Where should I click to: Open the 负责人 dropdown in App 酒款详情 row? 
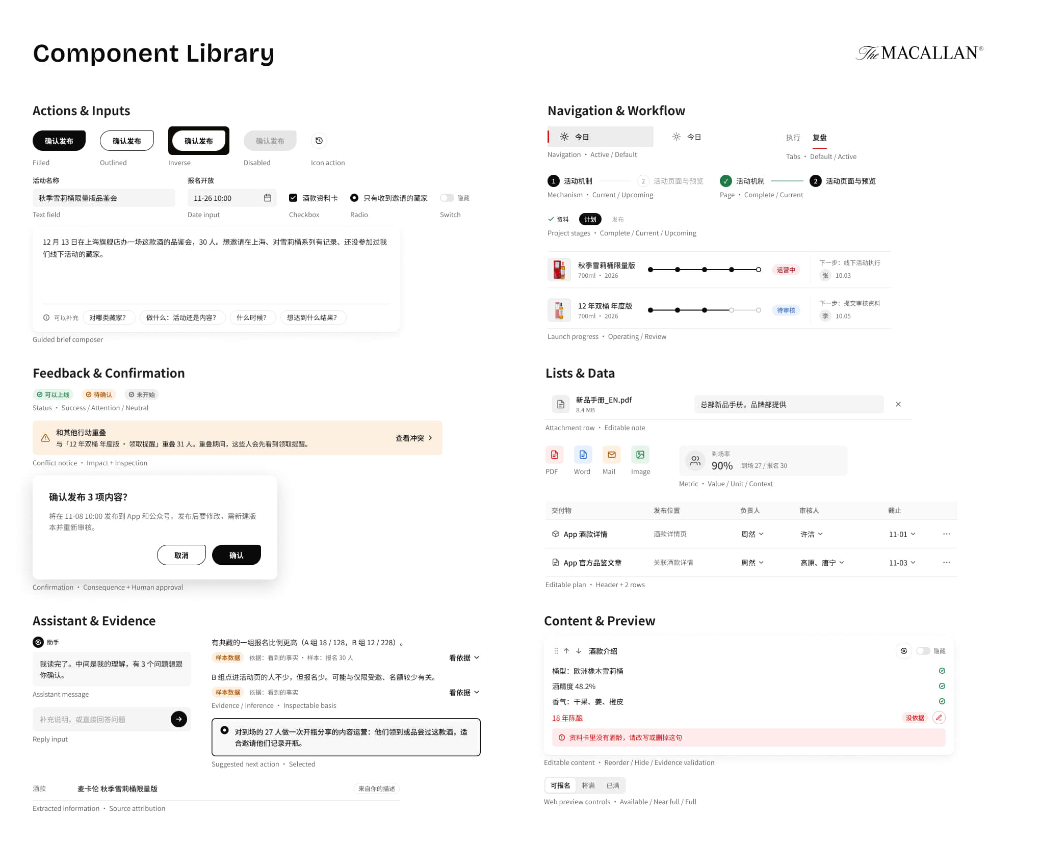752,534
